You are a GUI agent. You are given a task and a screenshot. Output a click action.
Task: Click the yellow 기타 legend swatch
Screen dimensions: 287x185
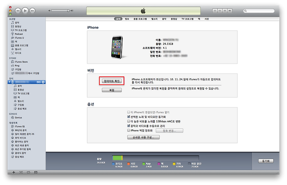pos(174,164)
